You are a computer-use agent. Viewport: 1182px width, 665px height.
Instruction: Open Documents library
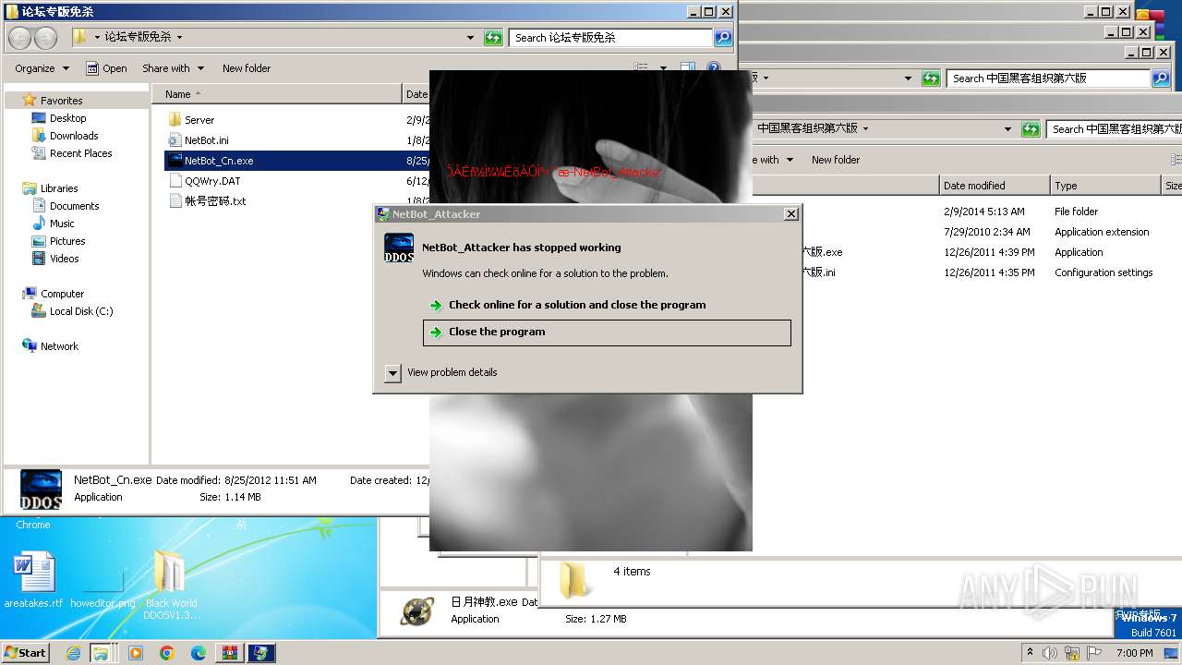point(74,206)
